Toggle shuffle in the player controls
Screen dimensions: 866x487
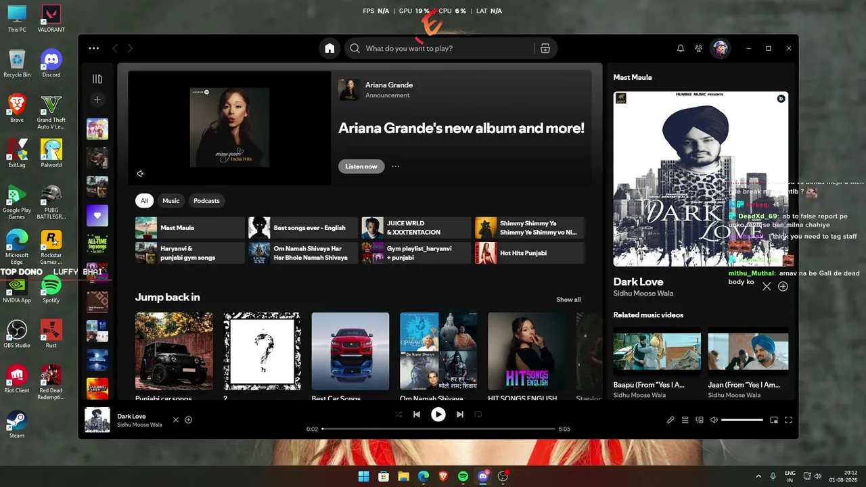tap(398, 415)
